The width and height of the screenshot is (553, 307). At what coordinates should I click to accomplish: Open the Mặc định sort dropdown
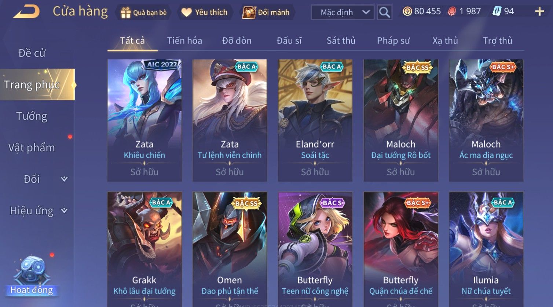[343, 12]
